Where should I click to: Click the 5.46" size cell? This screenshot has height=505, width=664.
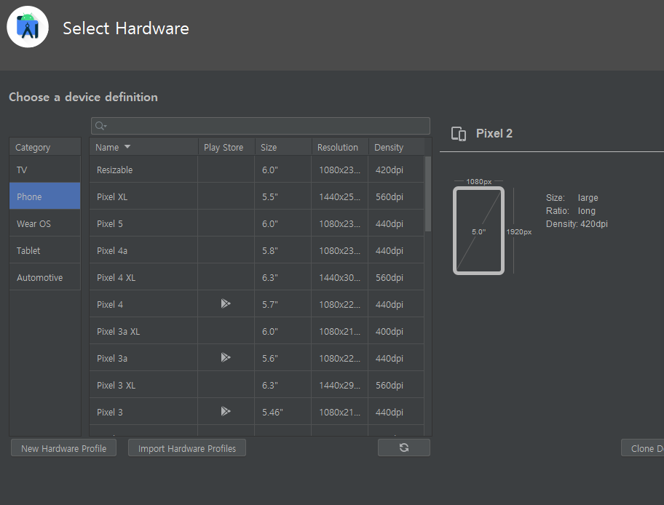[x=283, y=412]
